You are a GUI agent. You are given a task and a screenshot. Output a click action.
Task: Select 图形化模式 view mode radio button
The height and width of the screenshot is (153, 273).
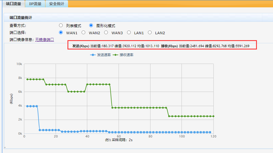pyautogui.click(x=91, y=25)
